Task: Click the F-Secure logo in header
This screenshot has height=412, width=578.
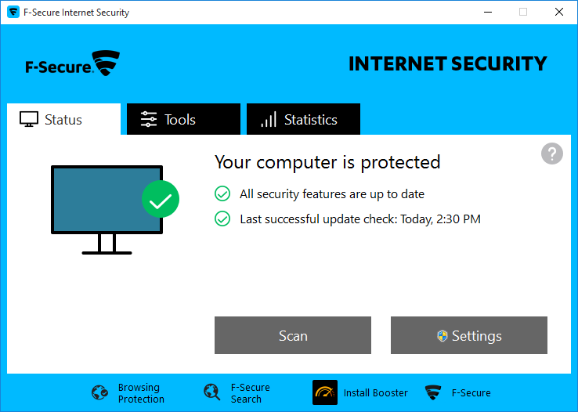Action: [x=72, y=63]
